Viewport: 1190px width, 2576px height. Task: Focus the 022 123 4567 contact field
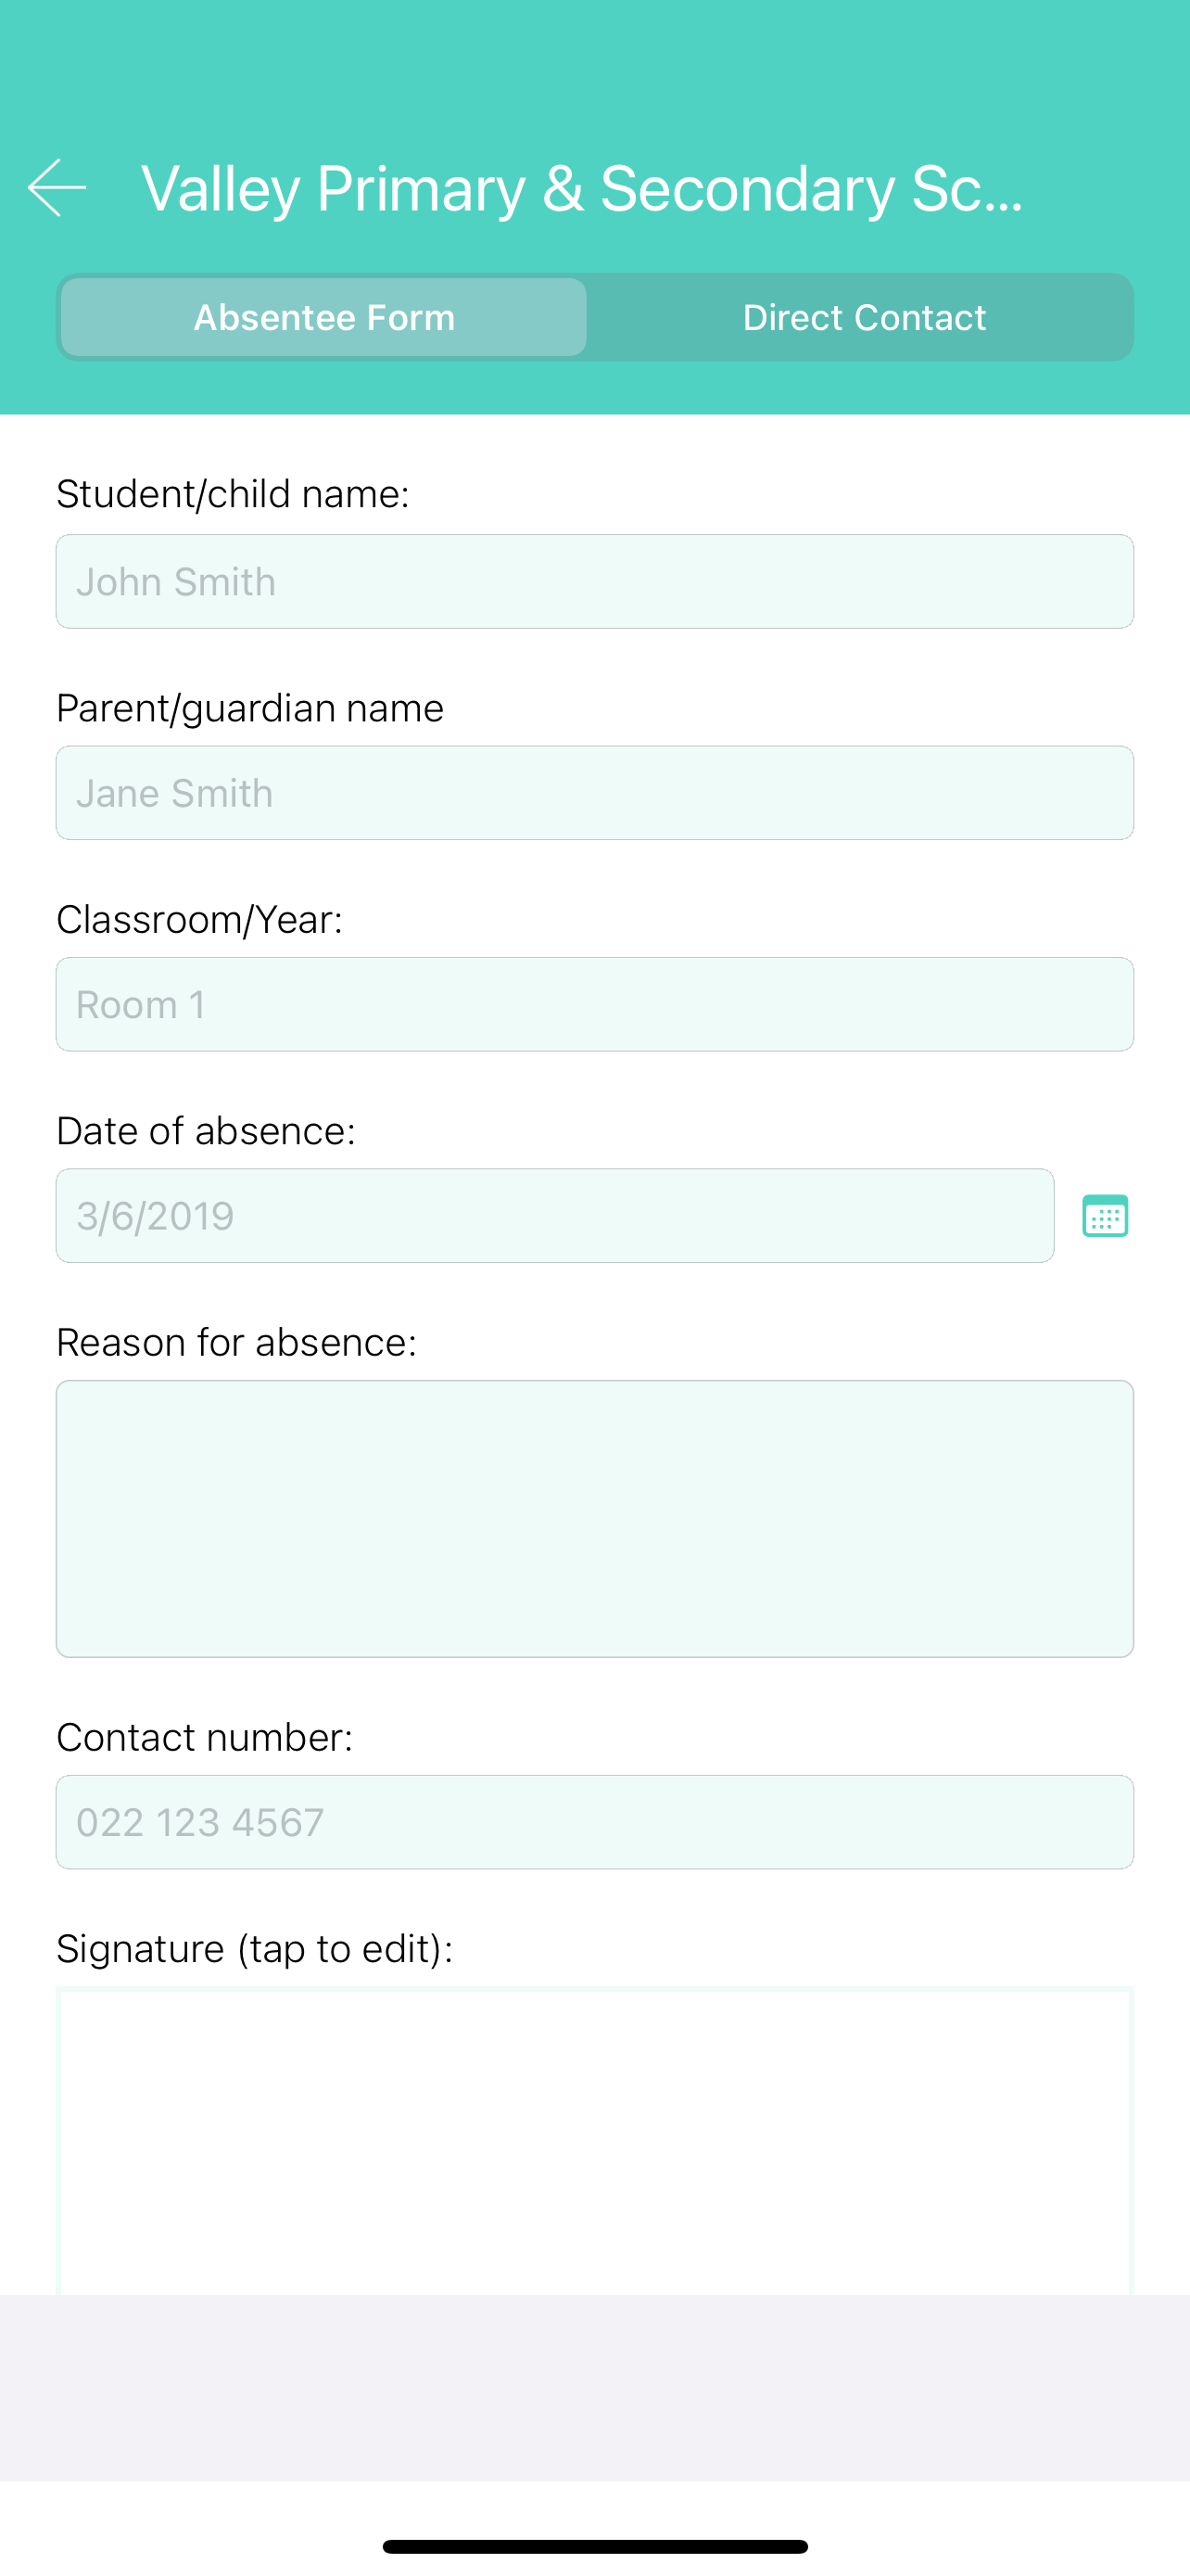pyautogui.click(x=594, y=1823)
